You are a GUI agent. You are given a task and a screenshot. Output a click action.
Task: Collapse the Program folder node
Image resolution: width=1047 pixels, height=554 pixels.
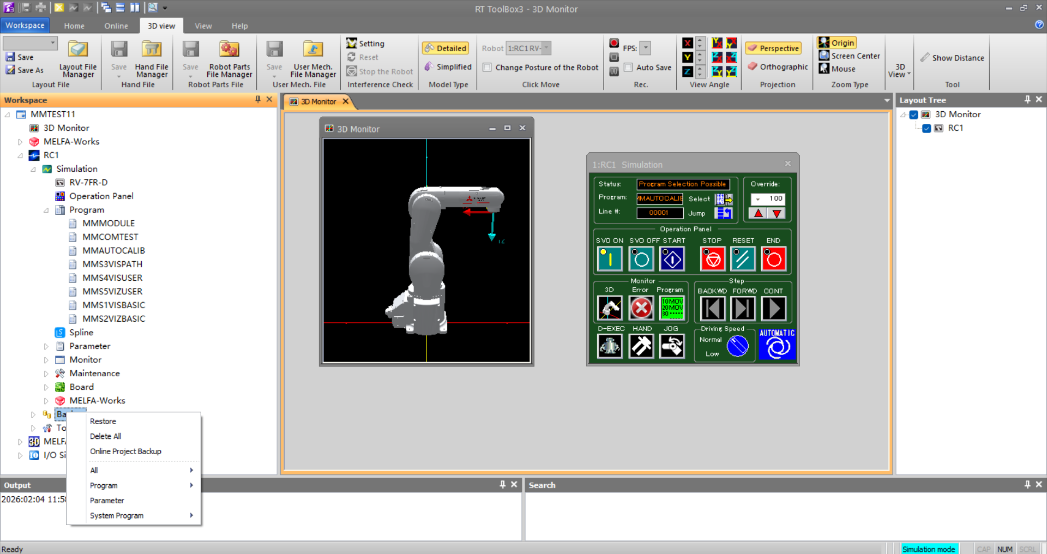pyautogui.click(x=46, y=210)
